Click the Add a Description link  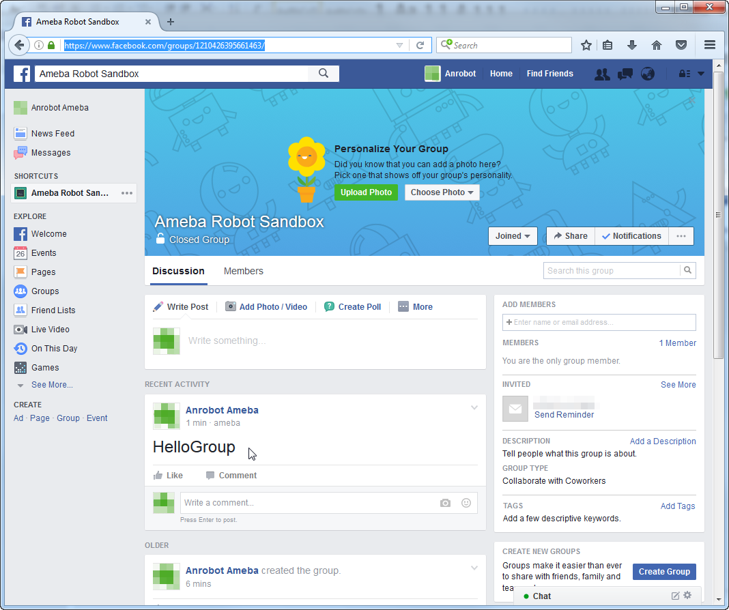(x=663, y=441)
